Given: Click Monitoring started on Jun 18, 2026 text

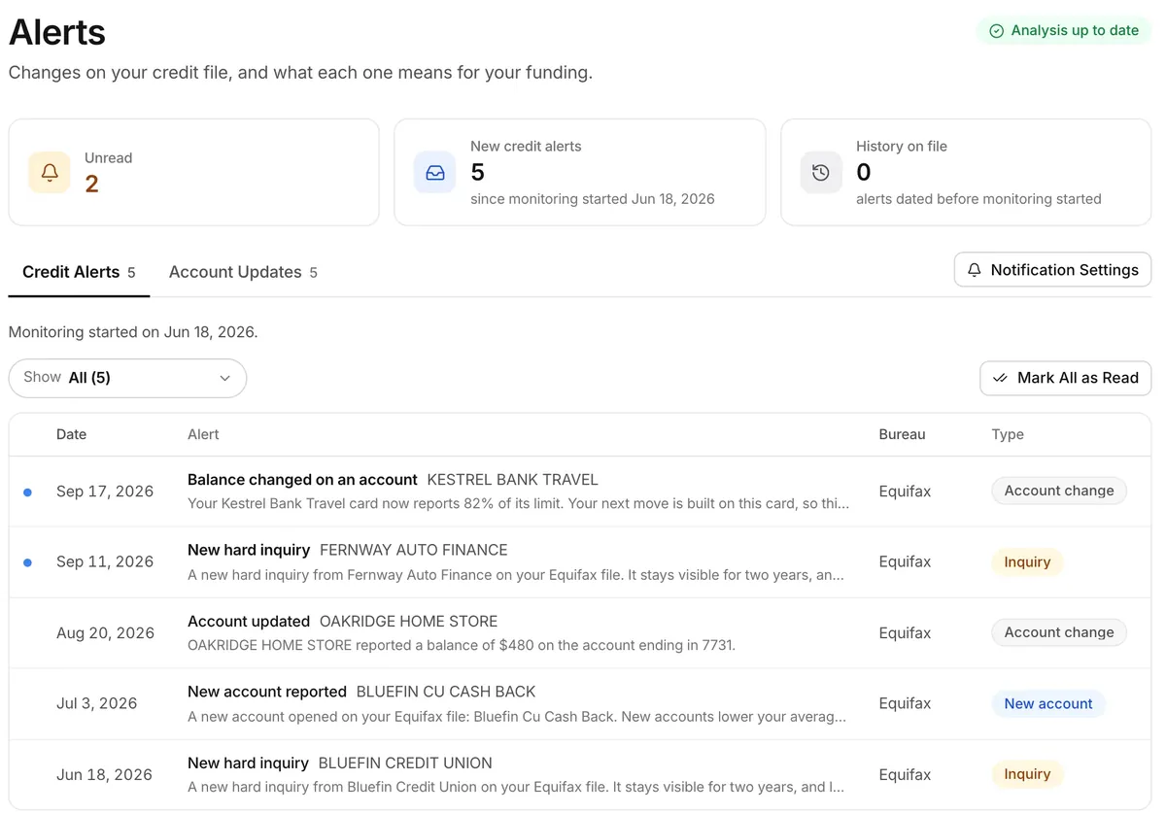Looking at the screenshot, I should (133, 332).
